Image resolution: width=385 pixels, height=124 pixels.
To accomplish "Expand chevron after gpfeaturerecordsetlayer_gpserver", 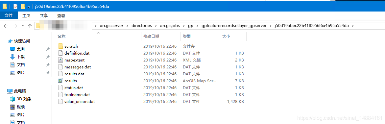I will tap(271, 26).
